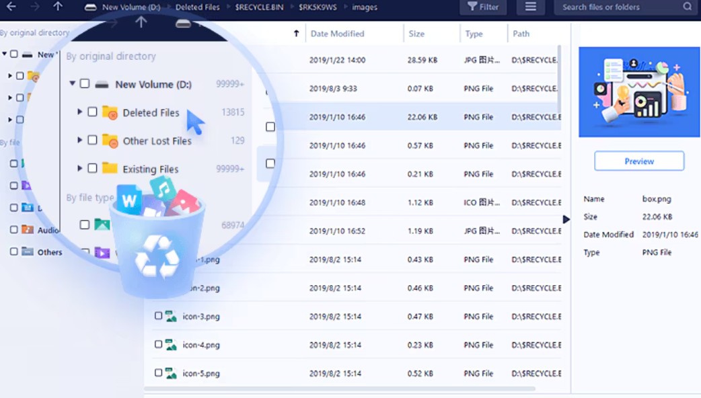Click the Other Lost Files folder icon
This screenshot has height=398, width=701.
[110, 141]
